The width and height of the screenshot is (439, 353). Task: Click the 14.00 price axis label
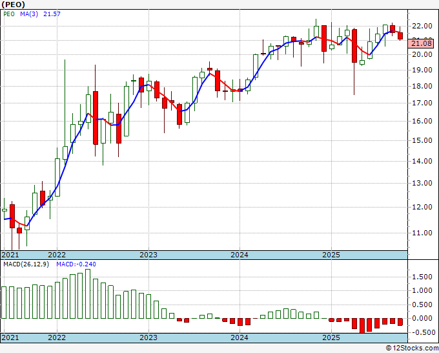[x=422, y=161]
